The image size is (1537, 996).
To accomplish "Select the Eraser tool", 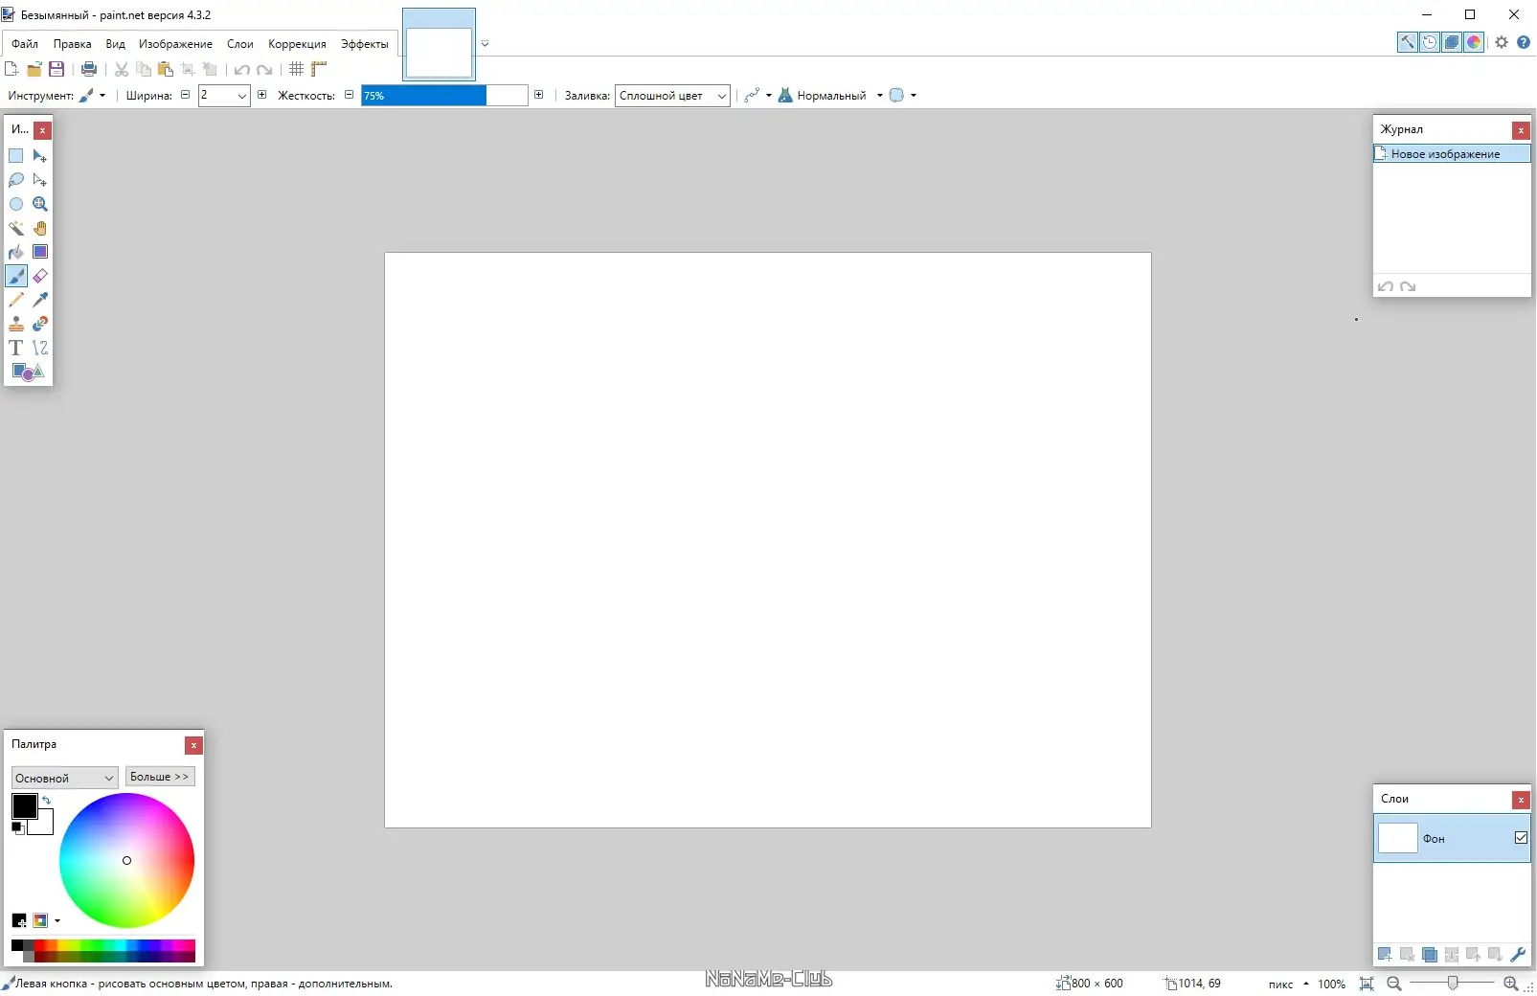I will pos(40,276).
